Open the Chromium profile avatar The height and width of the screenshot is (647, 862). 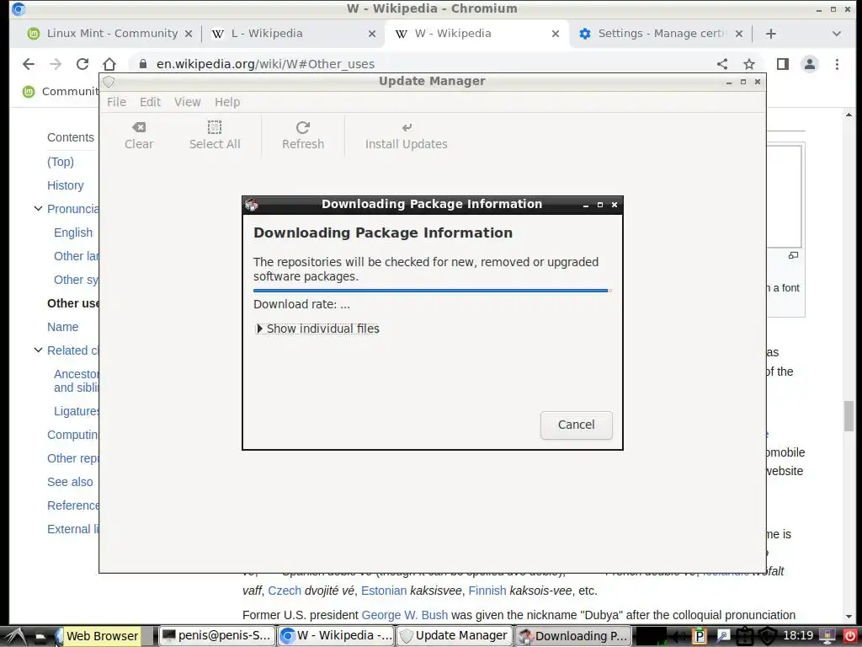(x=809, y=64)
